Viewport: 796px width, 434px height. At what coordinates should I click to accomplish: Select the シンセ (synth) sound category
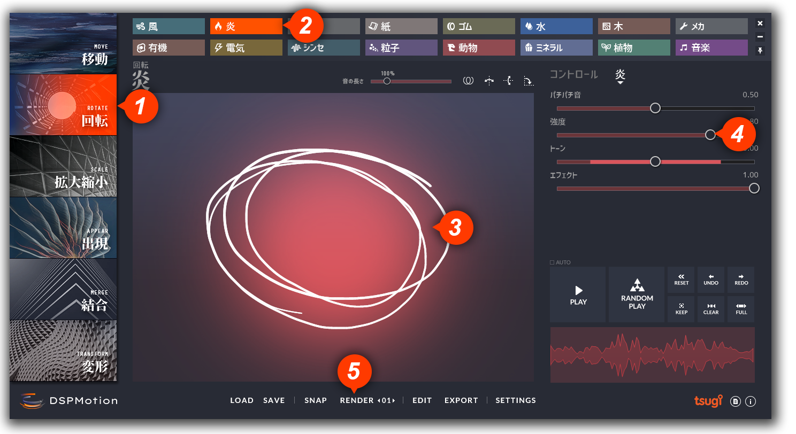[x=324, y=48]
